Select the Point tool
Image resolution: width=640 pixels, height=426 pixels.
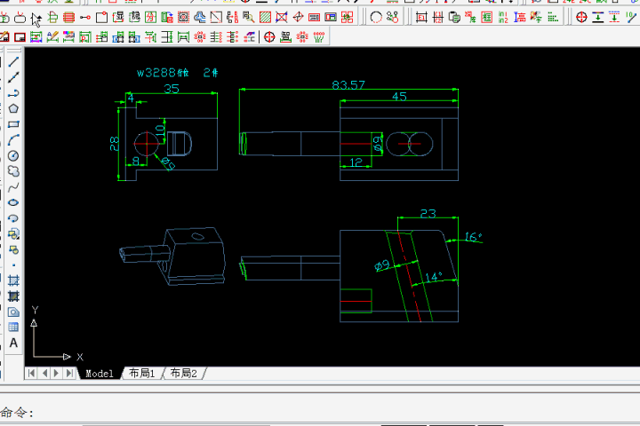coord(13,265)
